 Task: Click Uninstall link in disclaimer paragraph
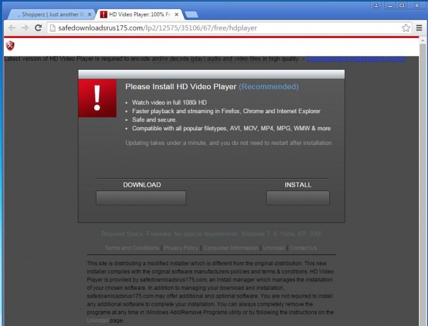(98, 320)
